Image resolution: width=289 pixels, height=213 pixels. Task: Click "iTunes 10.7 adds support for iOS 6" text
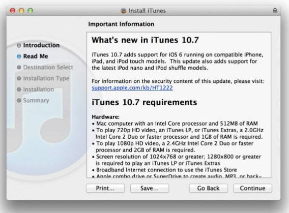pyautogui.click(x=178, y=55)
